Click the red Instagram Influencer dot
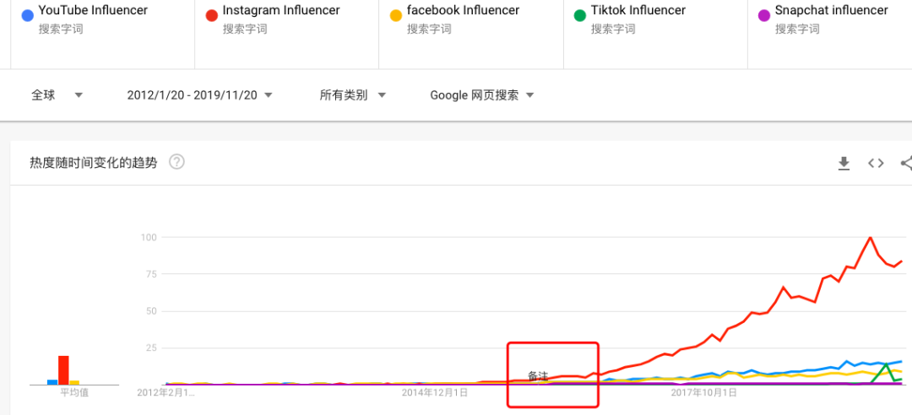The width and height of the screenshot is (912, 415). tap(212, 15)
